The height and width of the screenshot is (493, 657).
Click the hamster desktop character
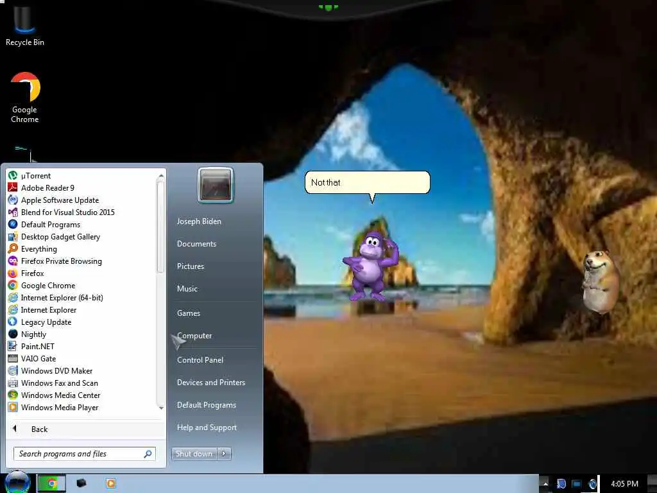click(x=600, y=281)
